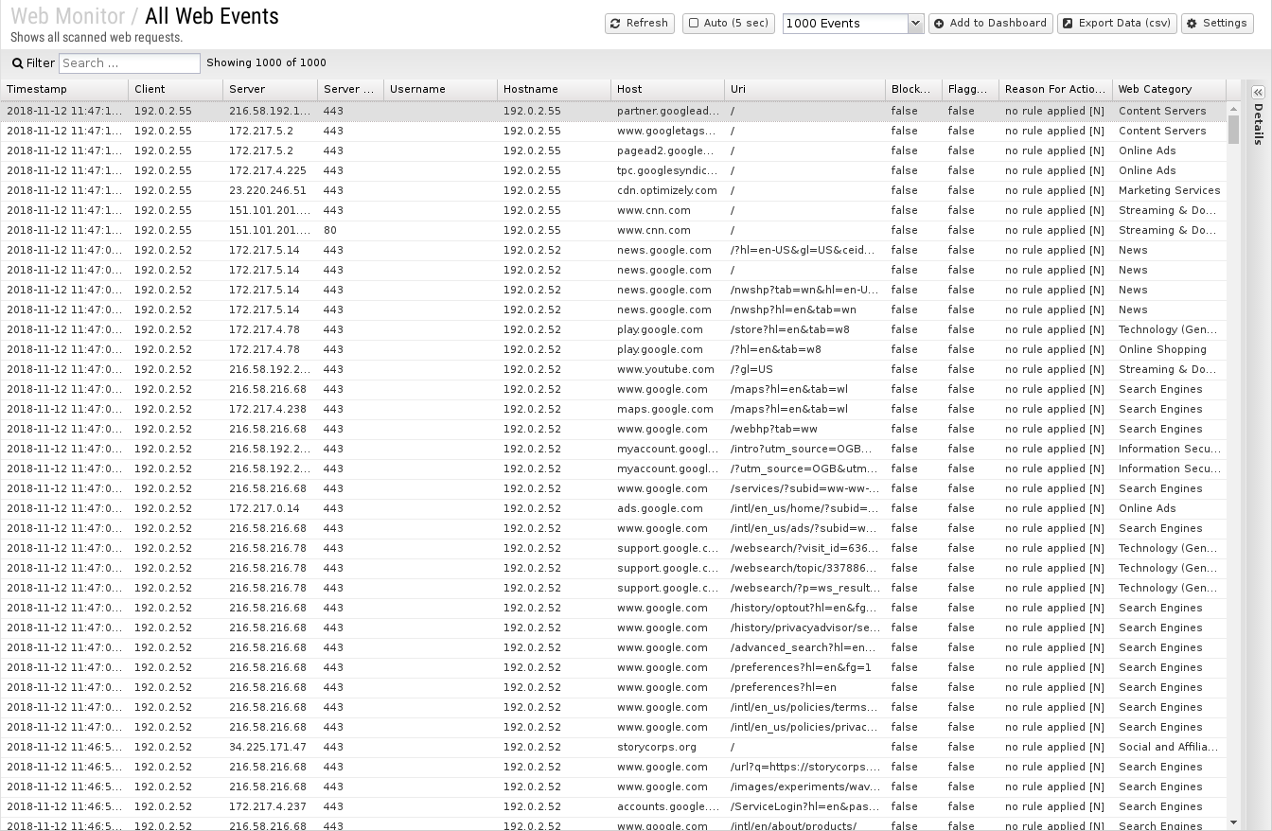
Task: Open the 1000 Events dropdown arrow
Action: [x=915, y=24]
